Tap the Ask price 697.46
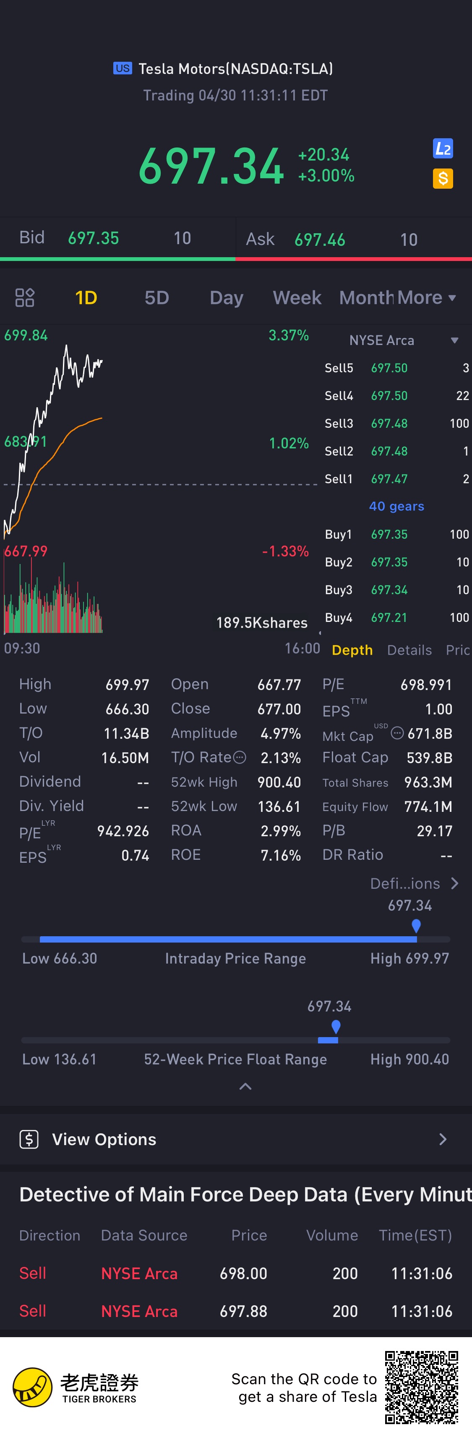Image resolution: width=472 pixels, height=1438 pixels. point(320,240)
